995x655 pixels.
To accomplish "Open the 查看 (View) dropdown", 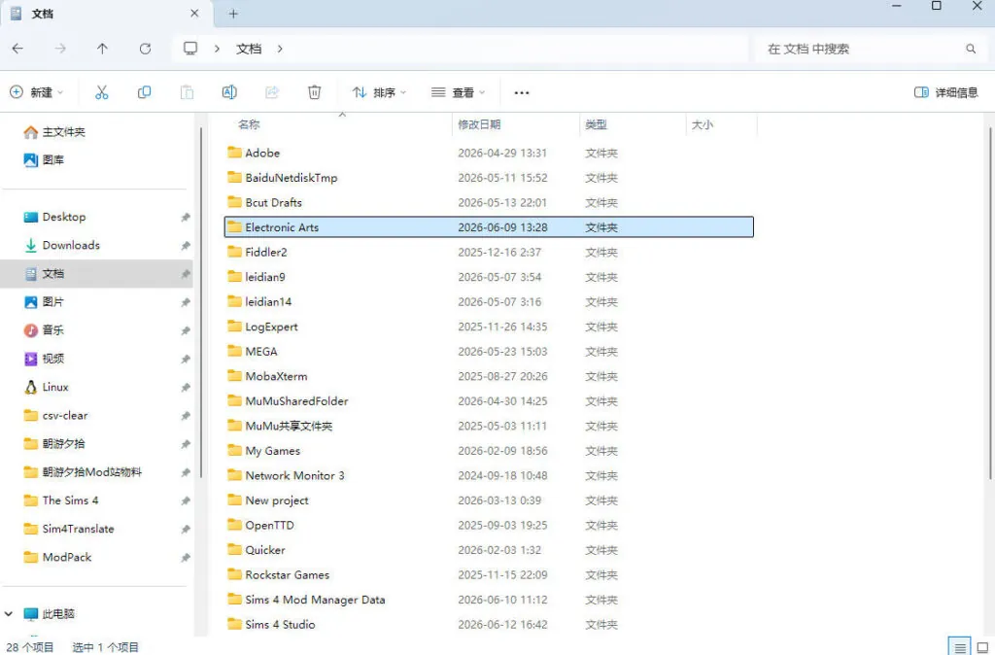I will (x=459, y=92).
